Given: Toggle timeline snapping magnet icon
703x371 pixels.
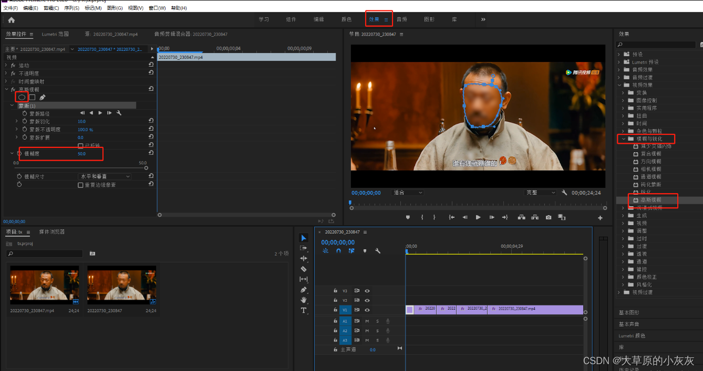Looking at the screenshot, I should pyautogui.click(x=338, y=251).
